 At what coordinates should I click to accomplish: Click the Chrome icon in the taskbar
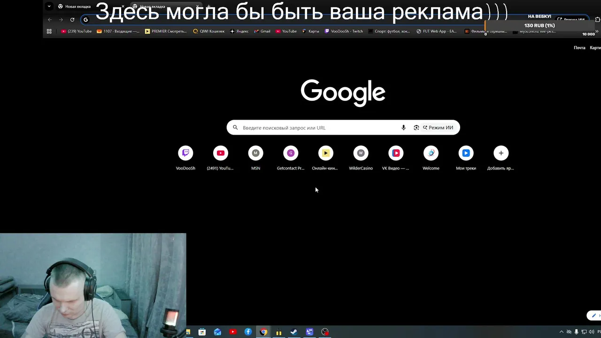[x=263, y=332]
